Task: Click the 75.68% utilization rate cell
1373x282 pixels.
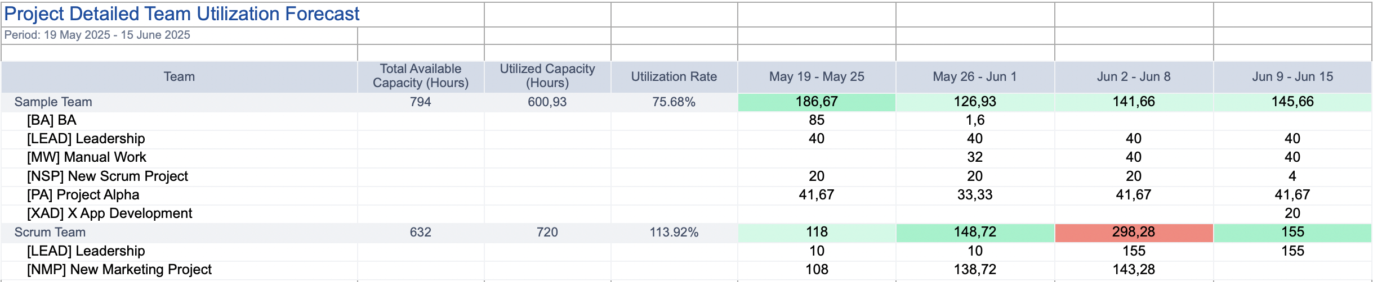Action: coord(674,102)
